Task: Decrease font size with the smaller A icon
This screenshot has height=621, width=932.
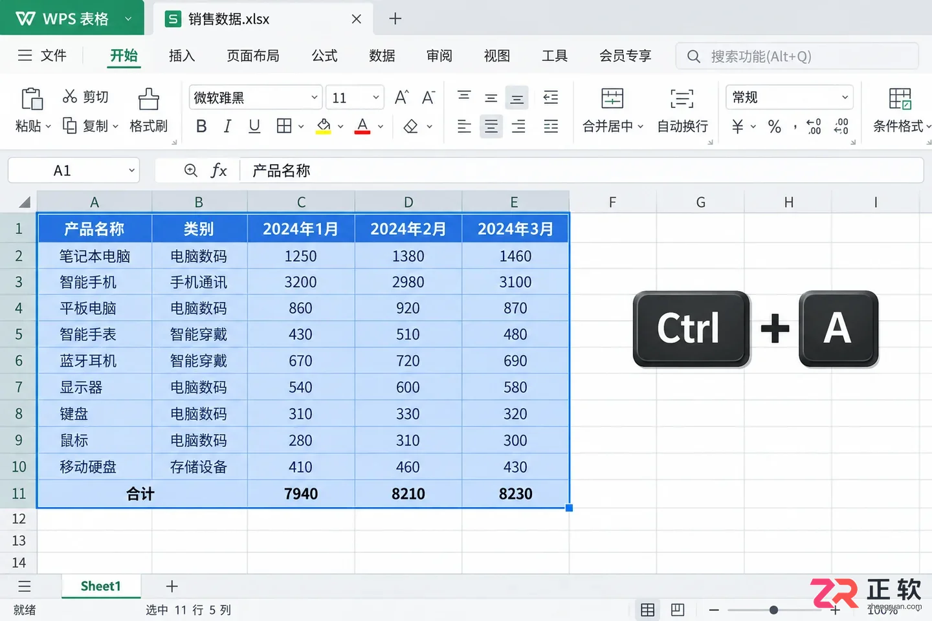Action: tap(428, 98)
